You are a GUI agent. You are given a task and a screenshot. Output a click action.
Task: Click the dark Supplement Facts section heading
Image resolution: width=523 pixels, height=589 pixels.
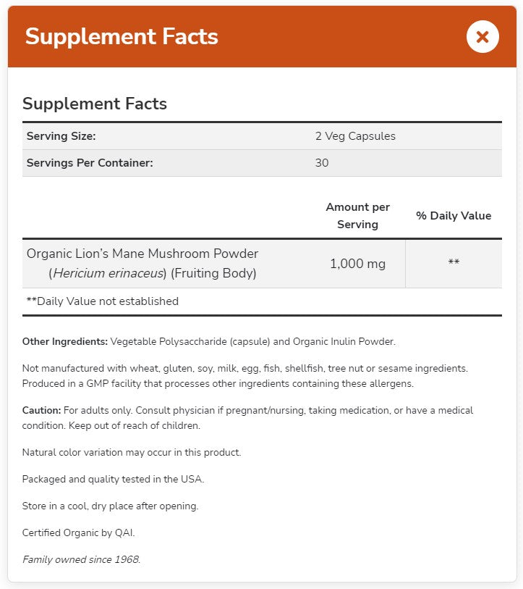coord(95,104)
